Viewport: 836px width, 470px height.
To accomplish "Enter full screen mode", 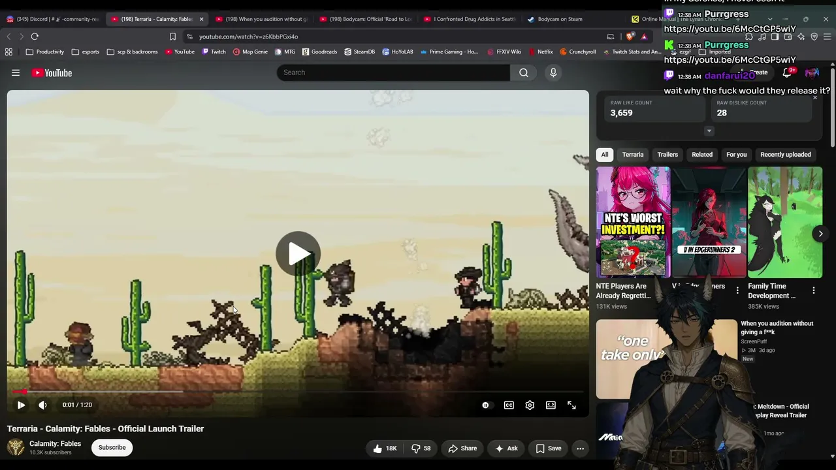I will (571, 405).
